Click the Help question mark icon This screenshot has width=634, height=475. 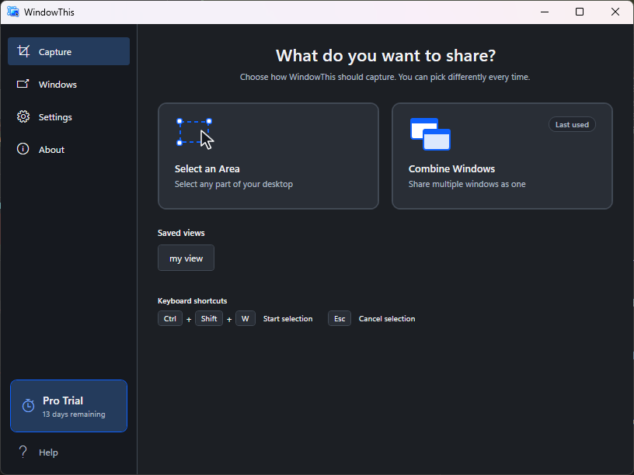click(23, 452)
